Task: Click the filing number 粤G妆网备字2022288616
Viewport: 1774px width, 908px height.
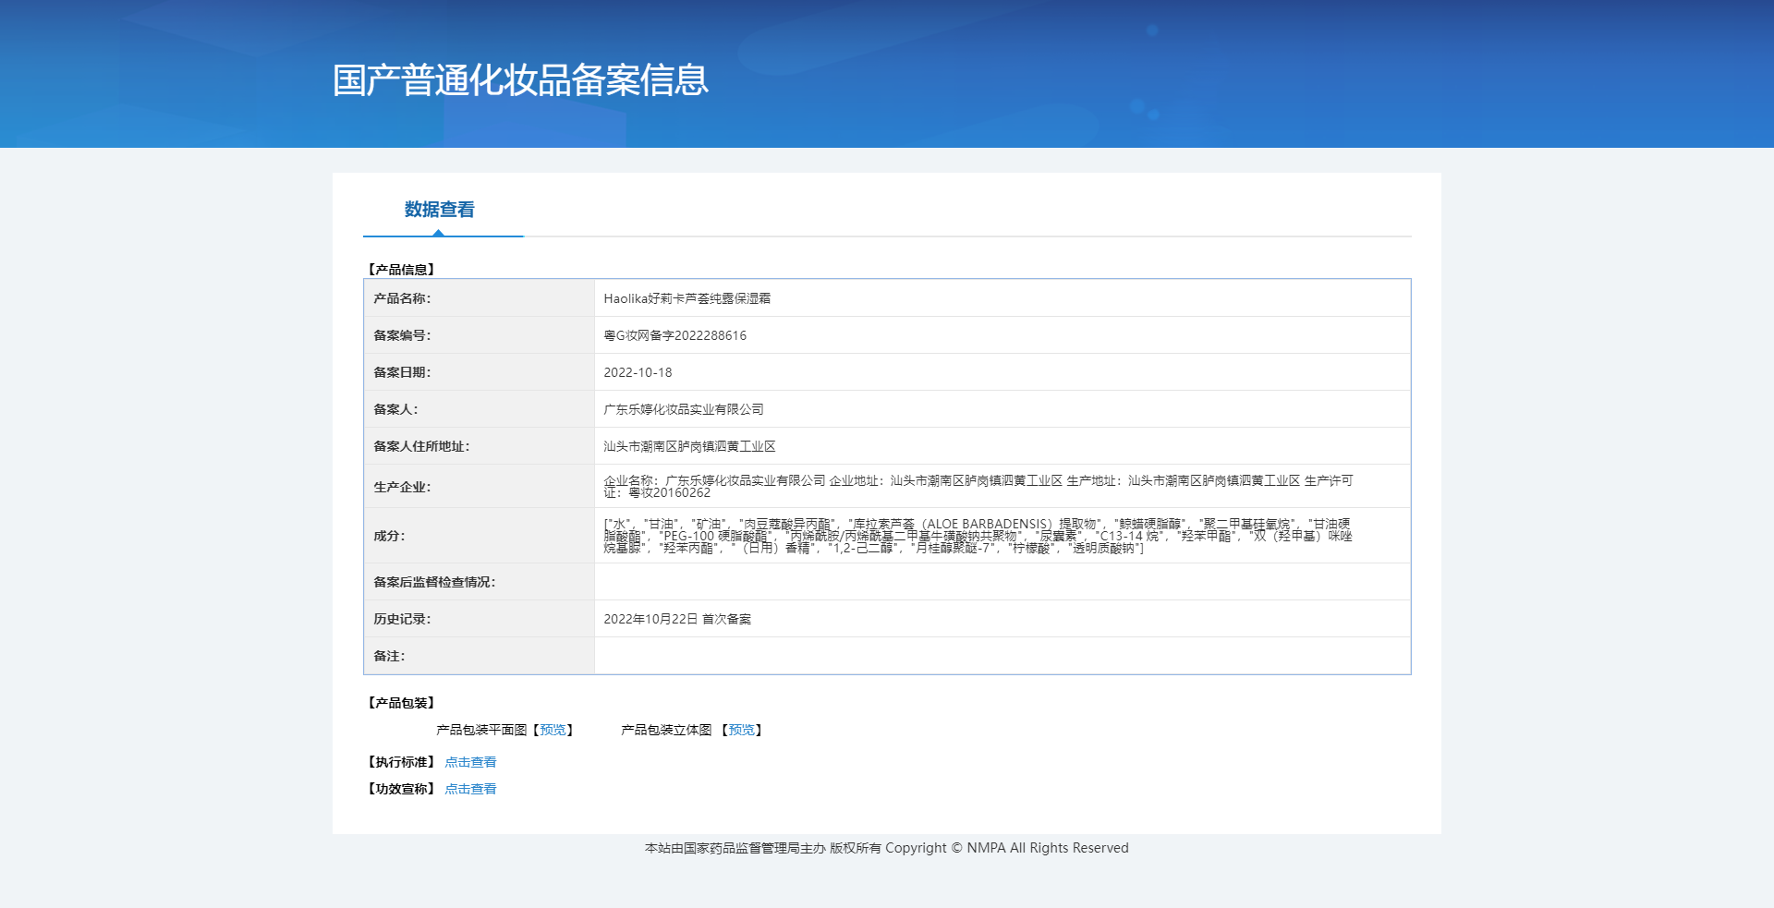Action: click(x=674, y=335)
